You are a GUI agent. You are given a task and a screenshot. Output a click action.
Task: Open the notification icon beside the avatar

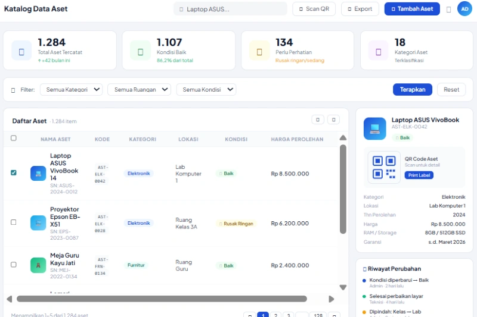448,10
